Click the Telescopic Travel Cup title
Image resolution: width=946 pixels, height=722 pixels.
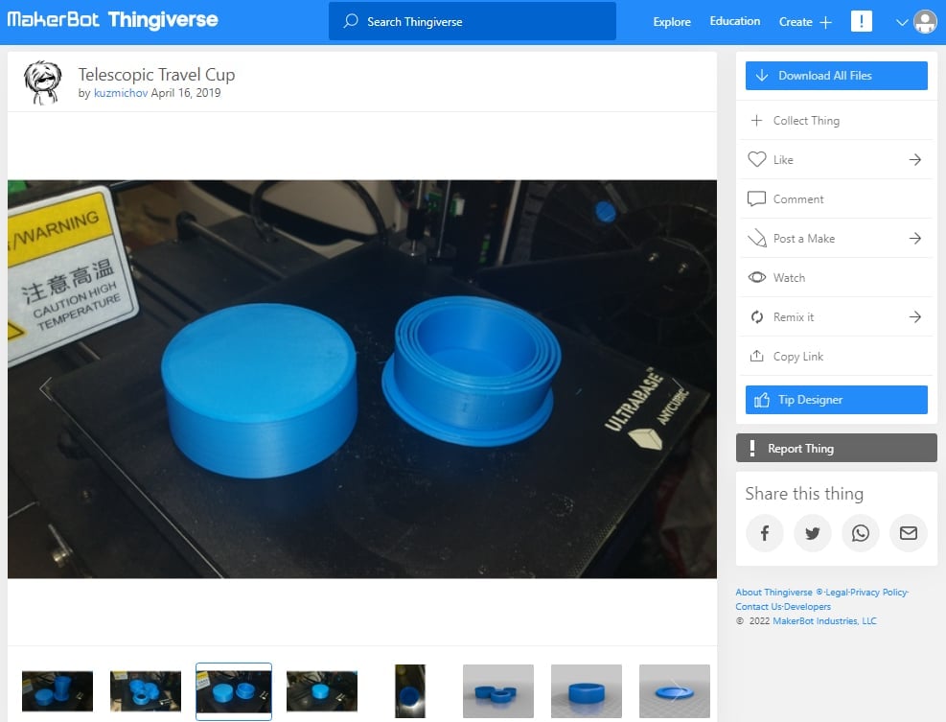point(156,74)
